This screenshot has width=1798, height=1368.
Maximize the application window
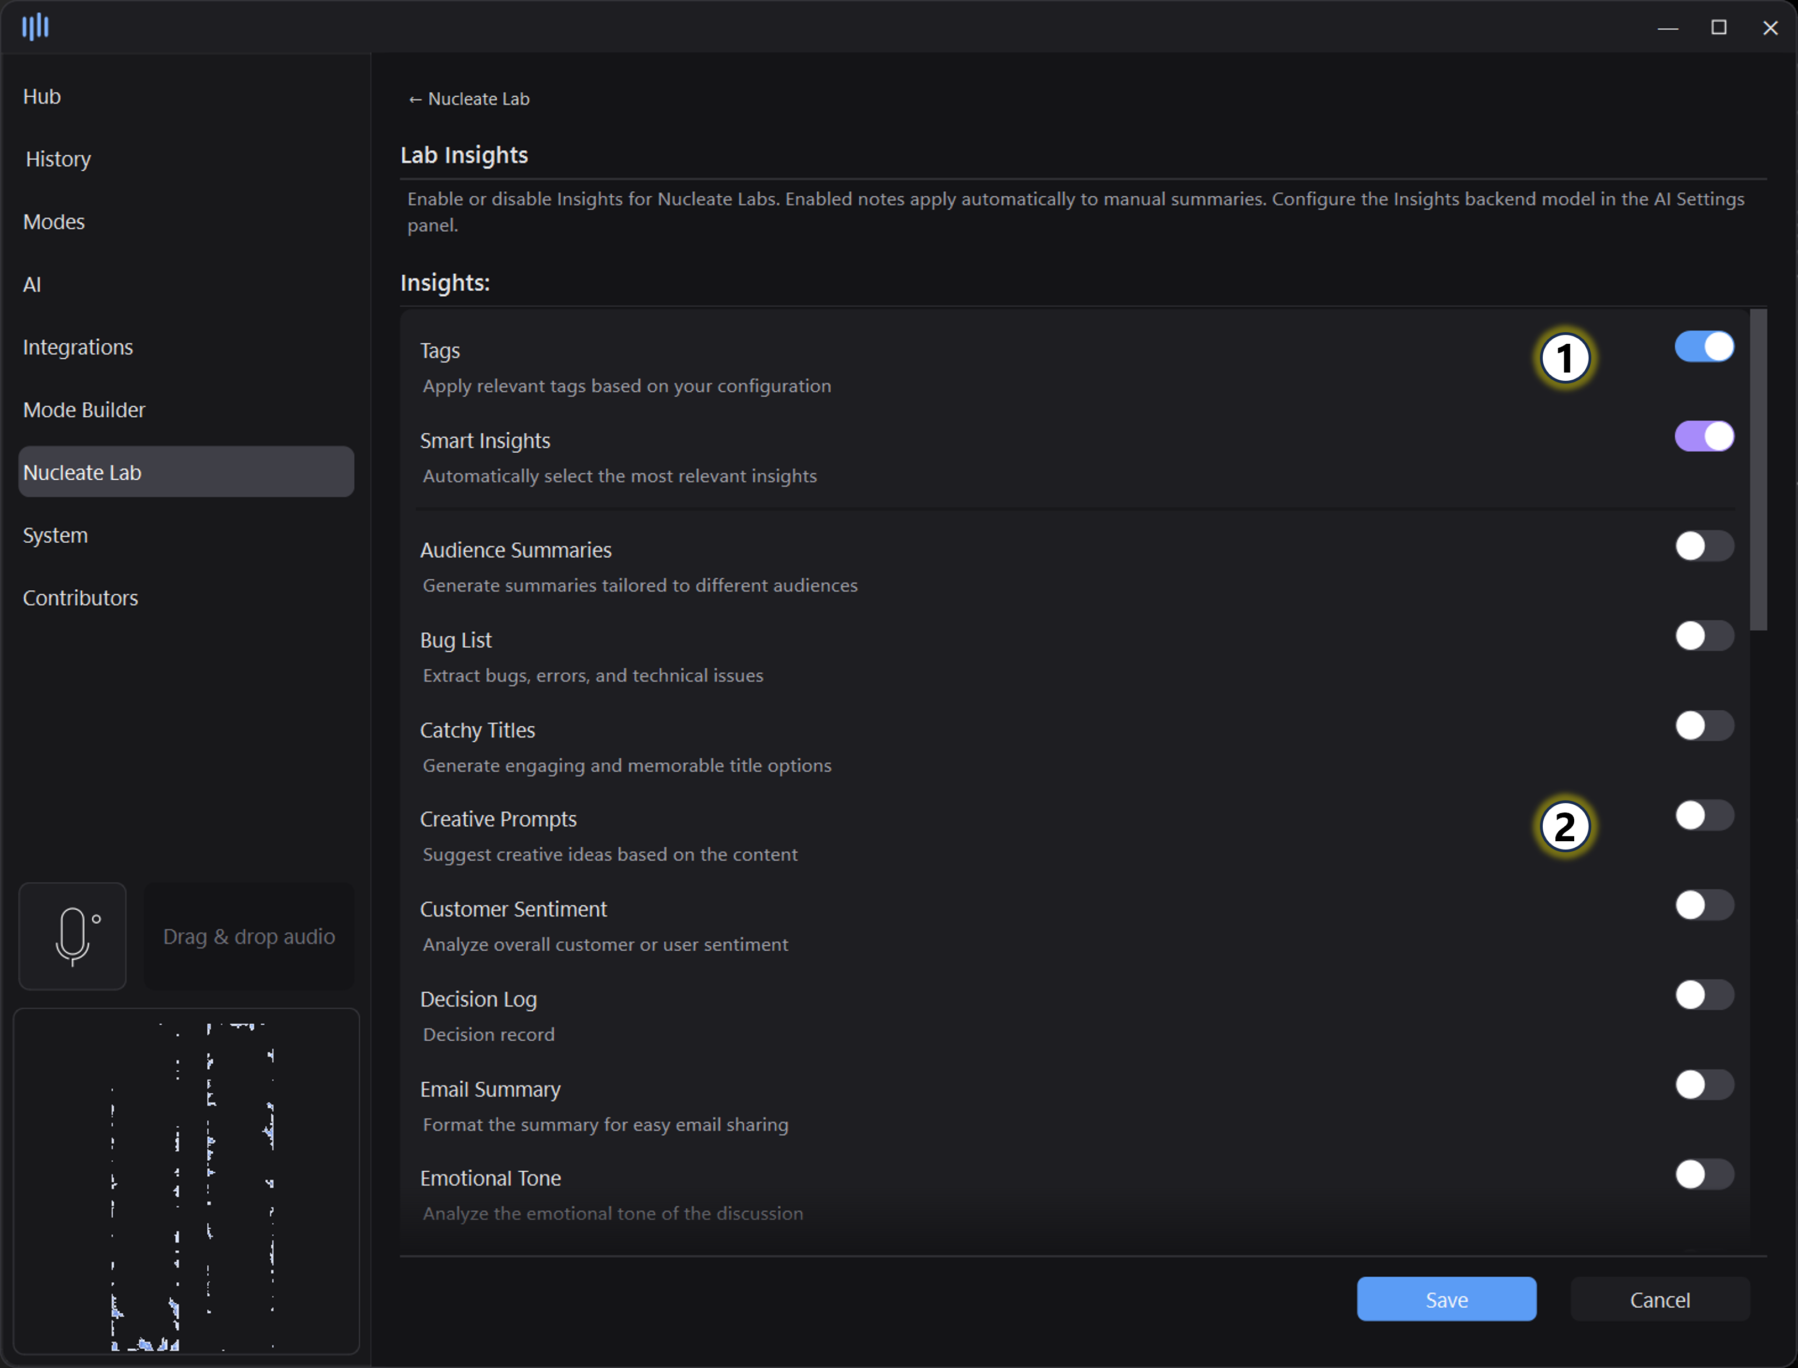[1719, 28]
